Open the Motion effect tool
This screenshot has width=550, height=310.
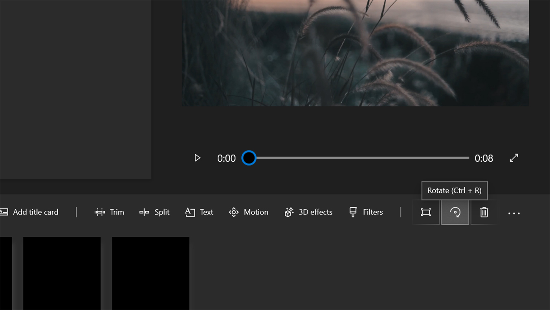248,212
